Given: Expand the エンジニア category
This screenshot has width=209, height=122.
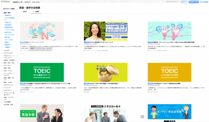Looking at the screenshot, I should (x=7, y=88).
